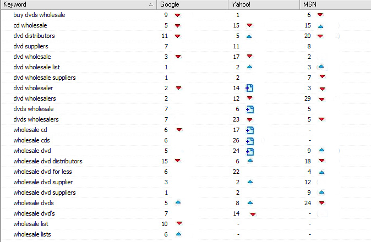Click the Google down arrow for cd wholesale
Viewport: 371px width, 242px height.
coord(177,25)
